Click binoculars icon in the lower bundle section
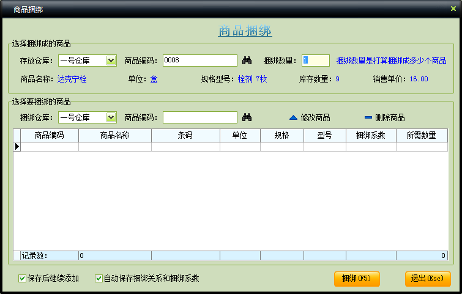 [247, 117]
